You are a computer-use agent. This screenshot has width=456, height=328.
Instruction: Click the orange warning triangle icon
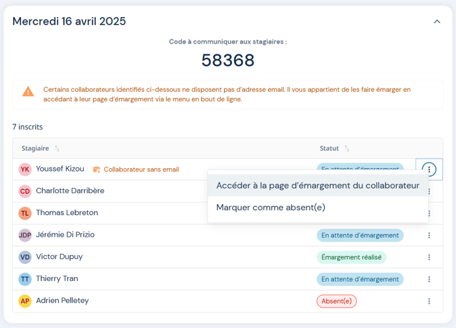click(28, 92)
